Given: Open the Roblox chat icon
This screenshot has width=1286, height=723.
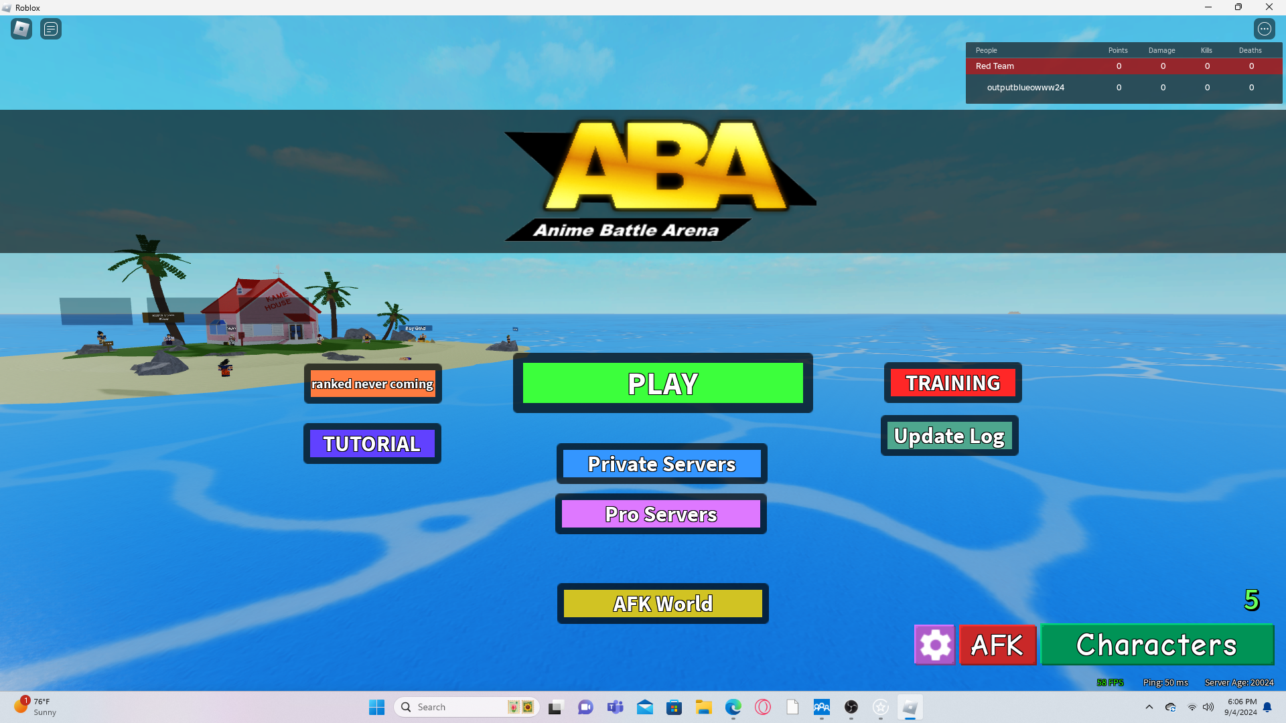Looking at the screenshot, I should 51,29.
